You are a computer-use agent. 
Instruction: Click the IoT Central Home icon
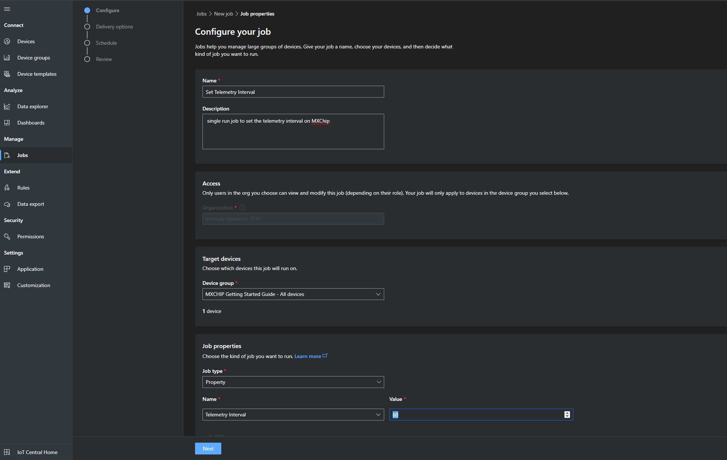[x=7, y=452]
